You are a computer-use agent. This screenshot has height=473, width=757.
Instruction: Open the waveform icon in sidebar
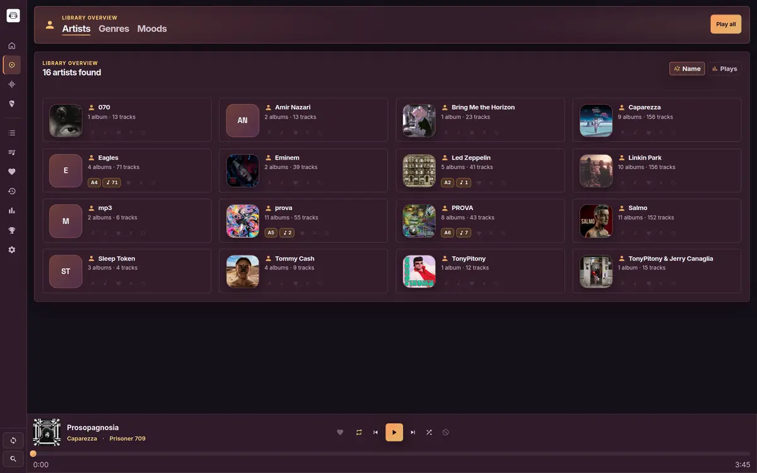(x=12, y=85)
